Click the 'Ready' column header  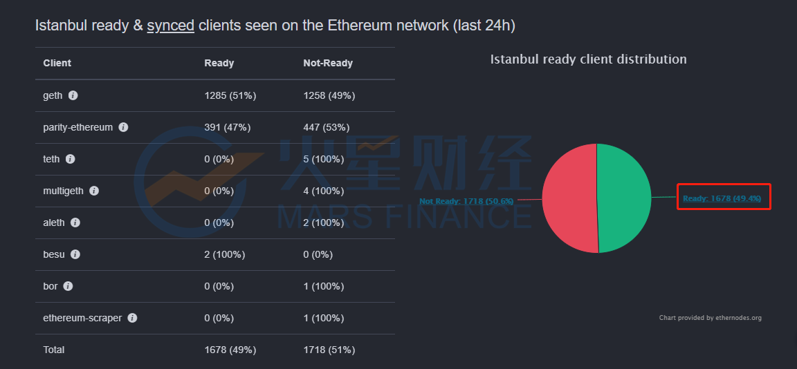pos(219,64)
